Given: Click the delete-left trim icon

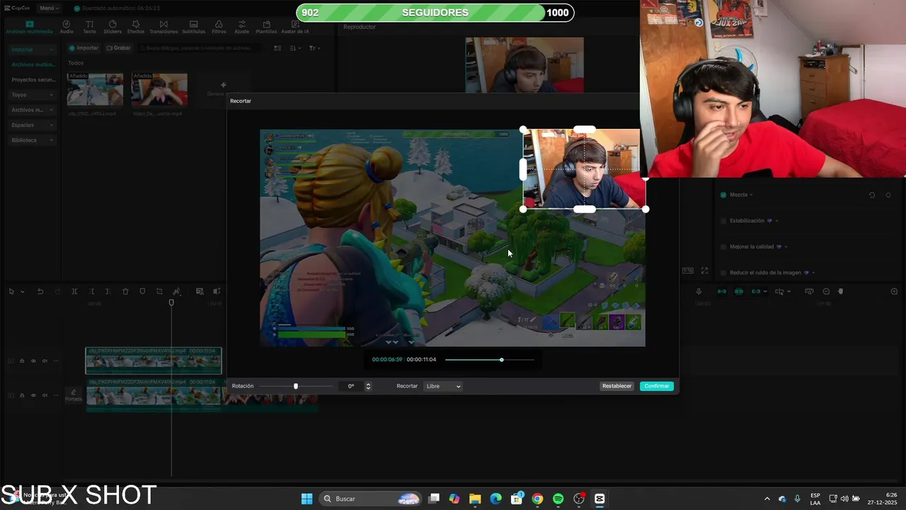Looking at the screenshot, I should pyautogui.click(x=91, y=291).
